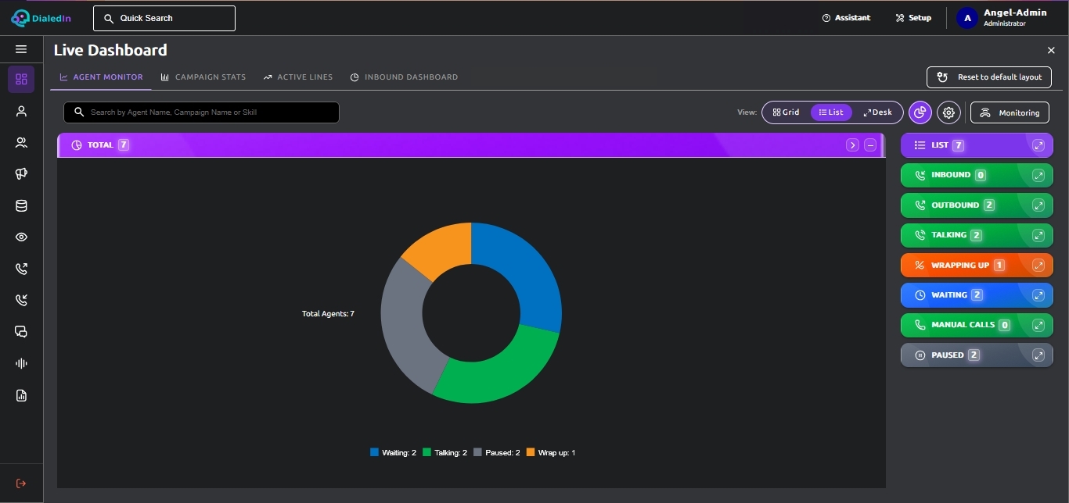Switch to the CAMPAIGN STATS tab
This screenshot has width=1069, height=503.
(203, 77)
